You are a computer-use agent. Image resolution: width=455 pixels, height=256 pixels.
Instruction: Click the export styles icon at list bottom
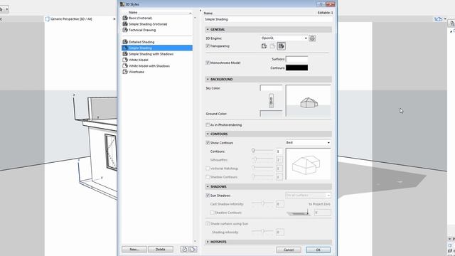tap(193, 250)
